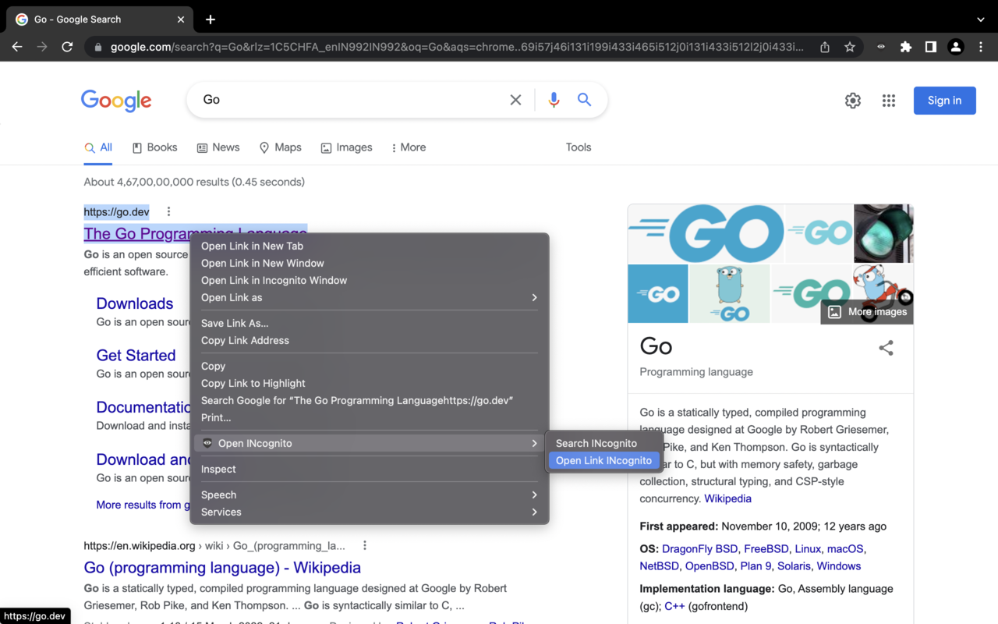The image size is (998, 624).
Task: Expand the tab search chevron in title bar
Action: click(x=981, y=19)
